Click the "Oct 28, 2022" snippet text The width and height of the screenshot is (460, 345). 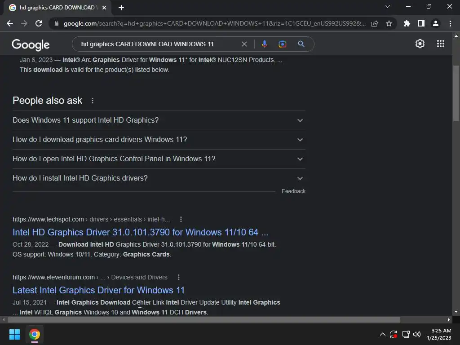point(144,249)
